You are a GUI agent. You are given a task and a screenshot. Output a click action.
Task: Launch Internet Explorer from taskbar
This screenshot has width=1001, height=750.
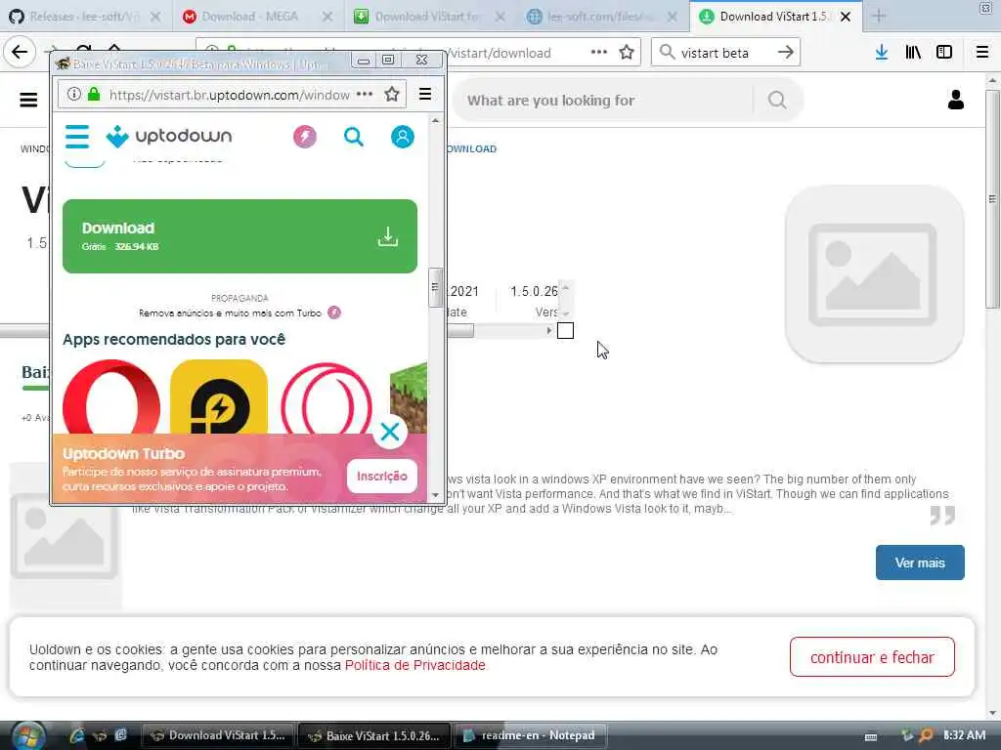coord(76,735)
